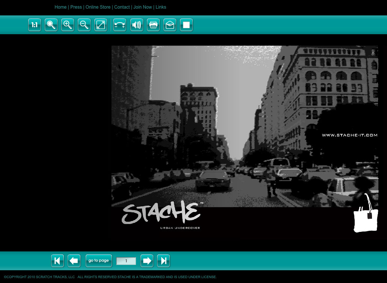The height and width of the screenshot is (283, 387).
Task: Toggle sound with the speaker icon
Action: tap(137, 25)
